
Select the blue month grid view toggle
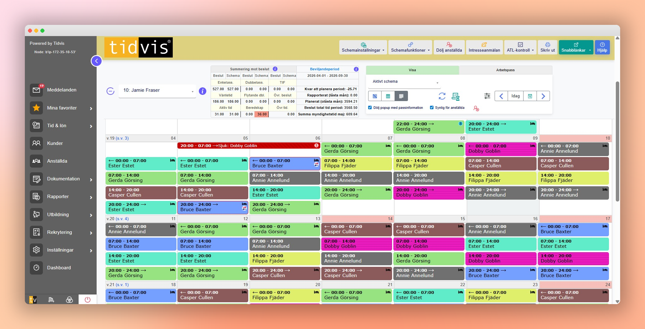pyautogui.click(x=375, y=96)
